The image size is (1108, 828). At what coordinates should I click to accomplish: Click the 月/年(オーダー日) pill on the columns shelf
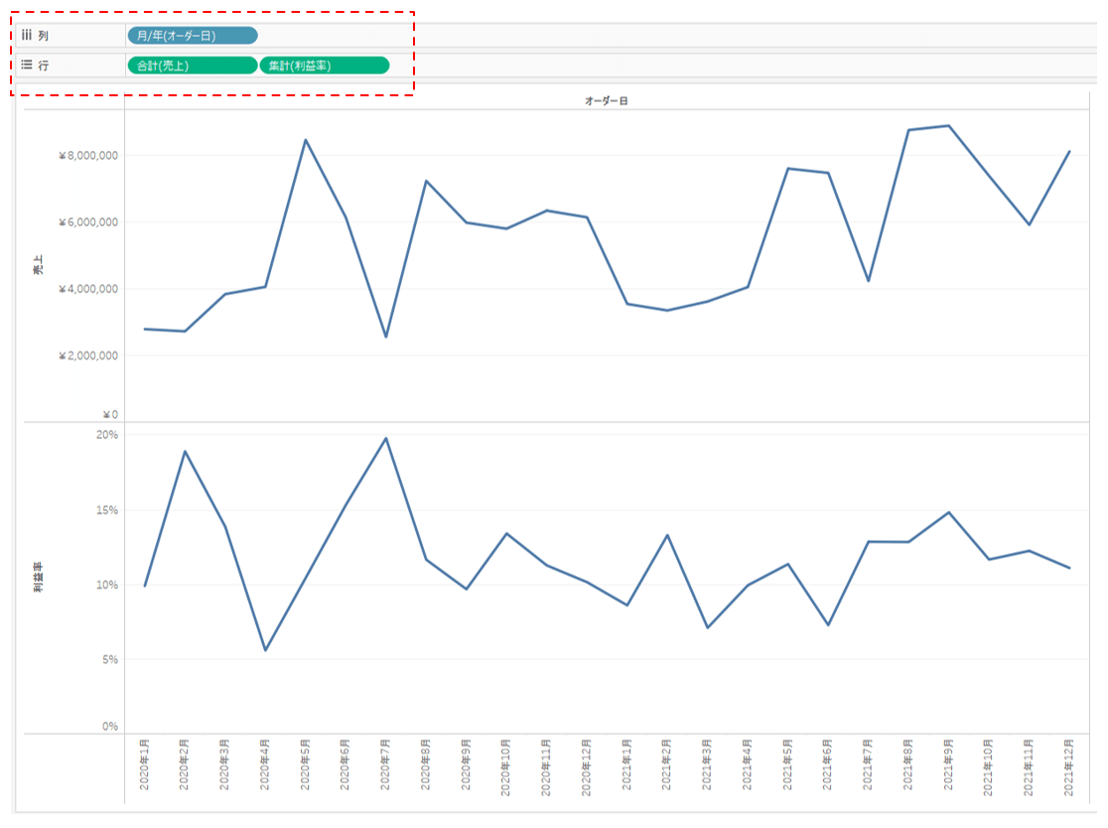click(193, 36)
